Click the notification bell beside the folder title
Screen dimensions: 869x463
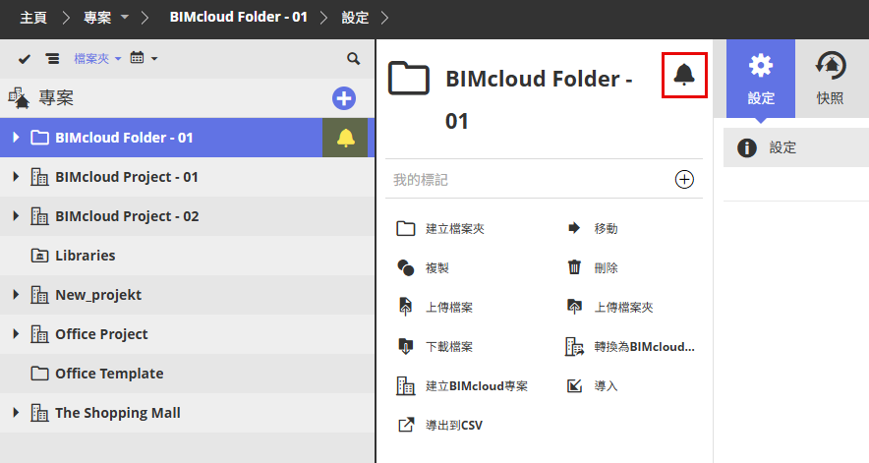pyautogui.click(x=684, y=75)
